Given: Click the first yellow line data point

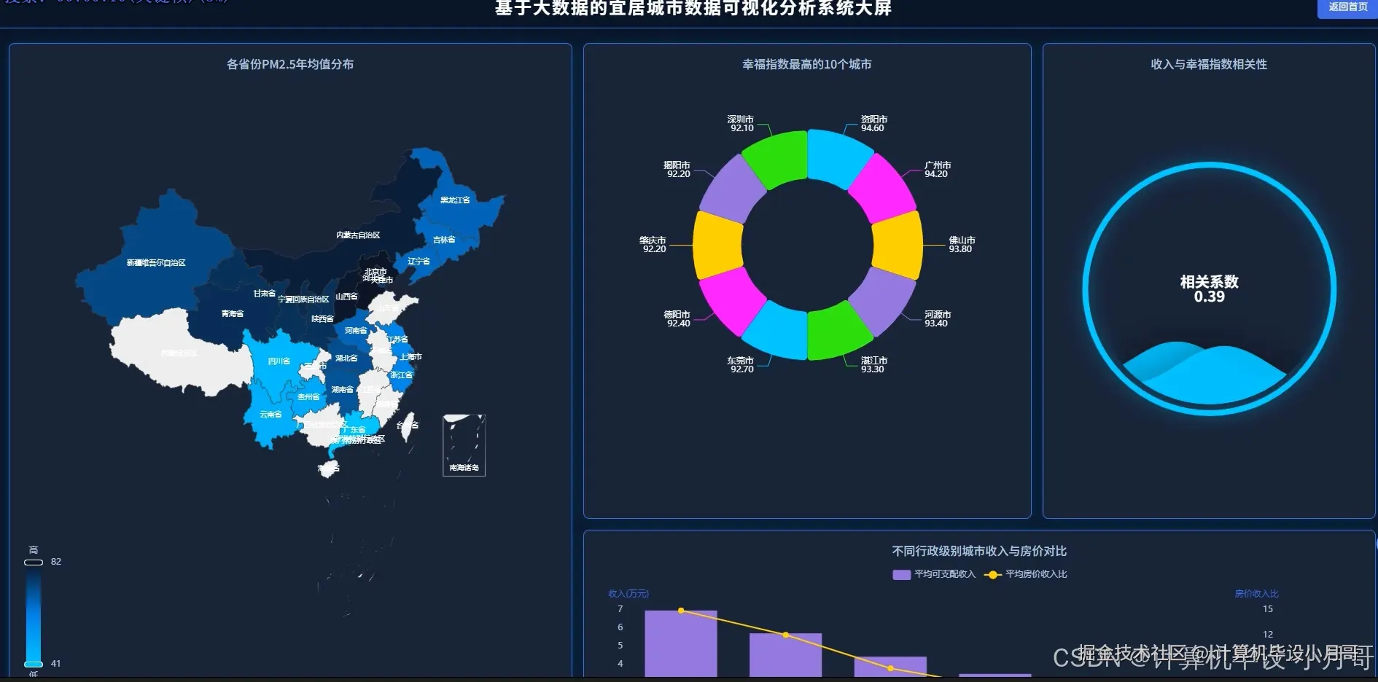Looking at the screenshot, I should (x=680, y=609).
